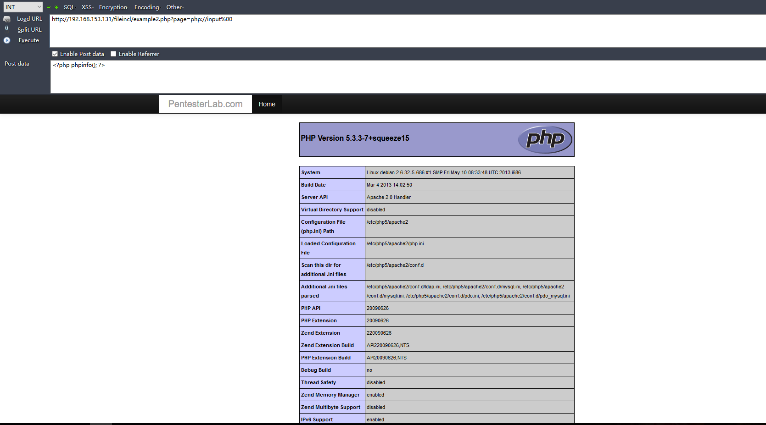This screenshot has height=425, width=766.
Task: Click the Zend Memory Manager label
Action: coord(330,395)
